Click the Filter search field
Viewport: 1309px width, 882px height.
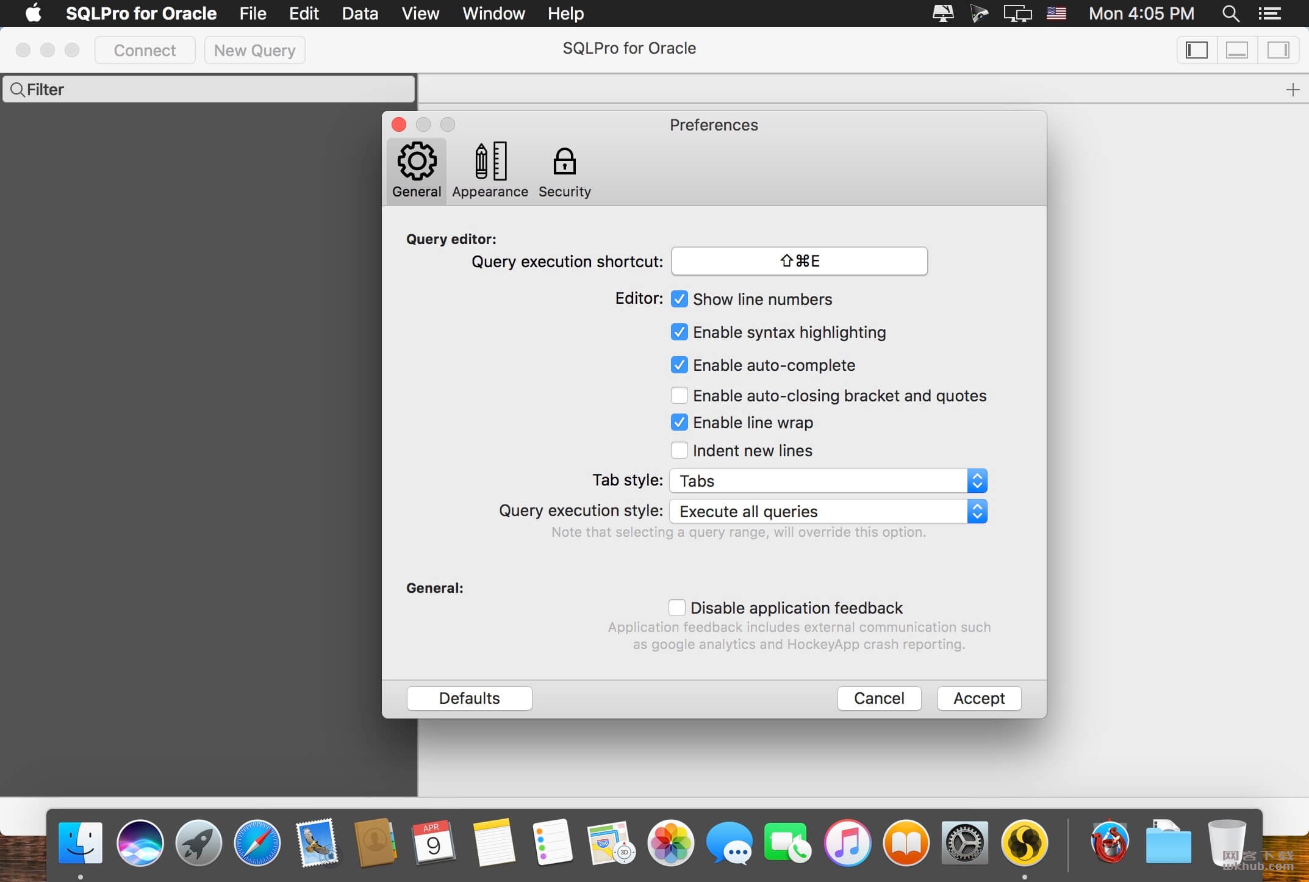[209, 89]
